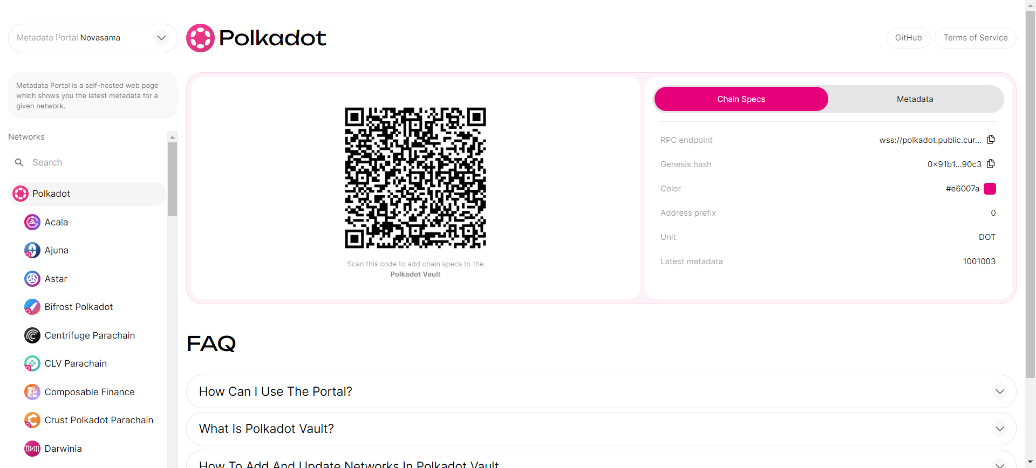Screen dimensions: 1036x468
Task: Click the Ajuna network icon
Action: [x=32, y=250]
